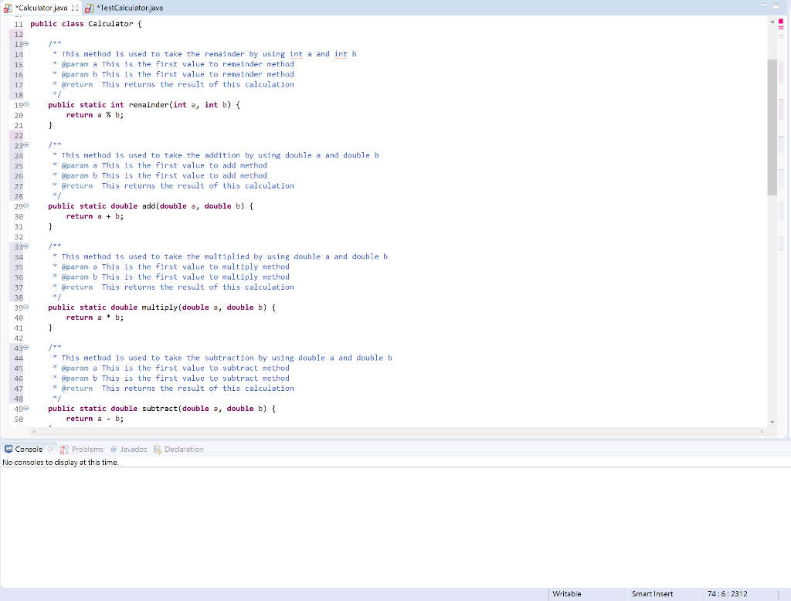Click line number 11 in the gutter

coord(19,24)
